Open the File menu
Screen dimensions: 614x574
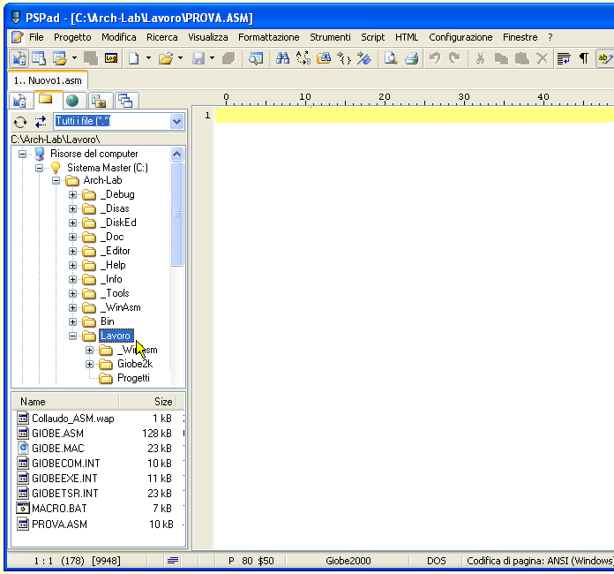point(36,37)
